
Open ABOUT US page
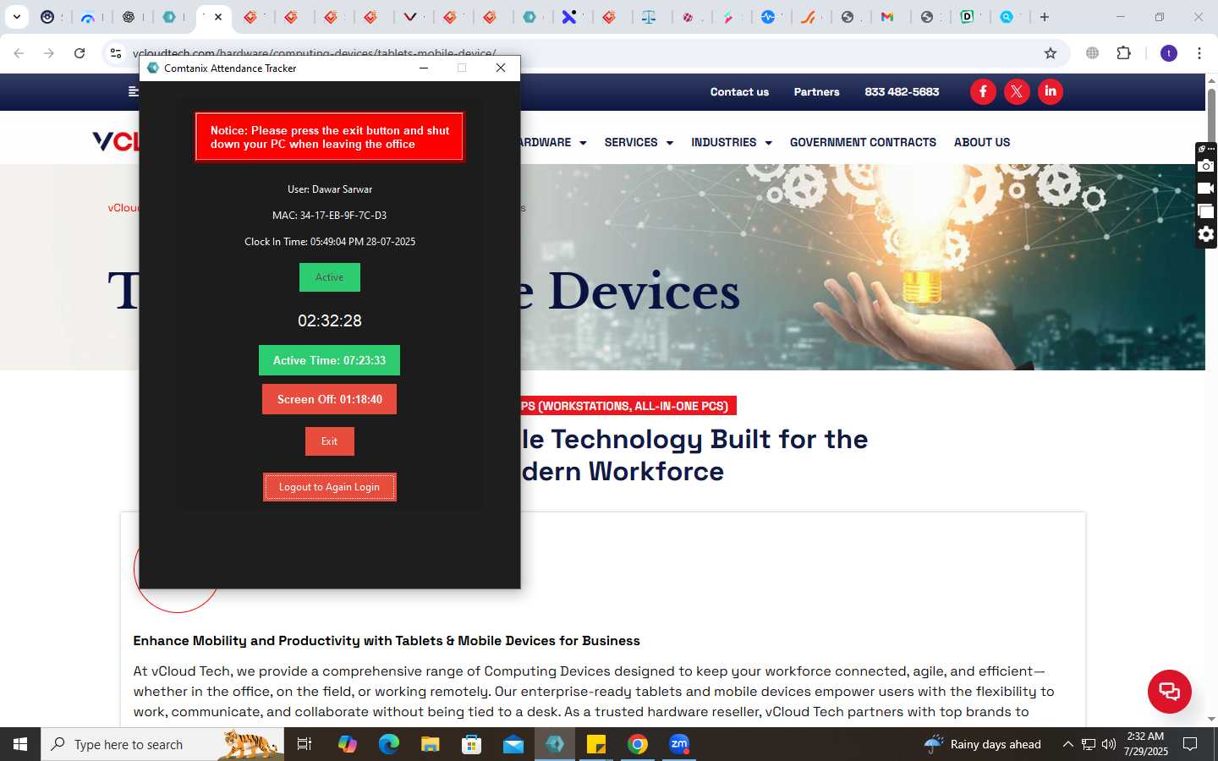[982, 142]
